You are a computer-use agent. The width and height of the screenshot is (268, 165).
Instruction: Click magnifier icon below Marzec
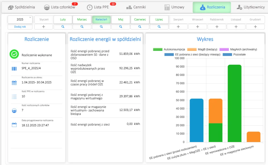tap(82, 27)
